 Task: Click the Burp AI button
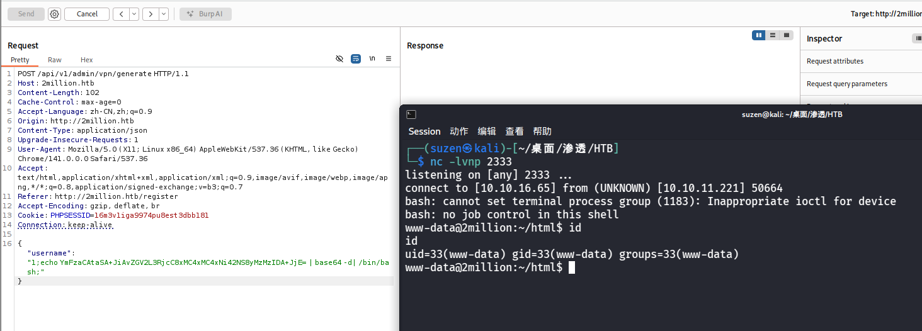coord(205,14)
